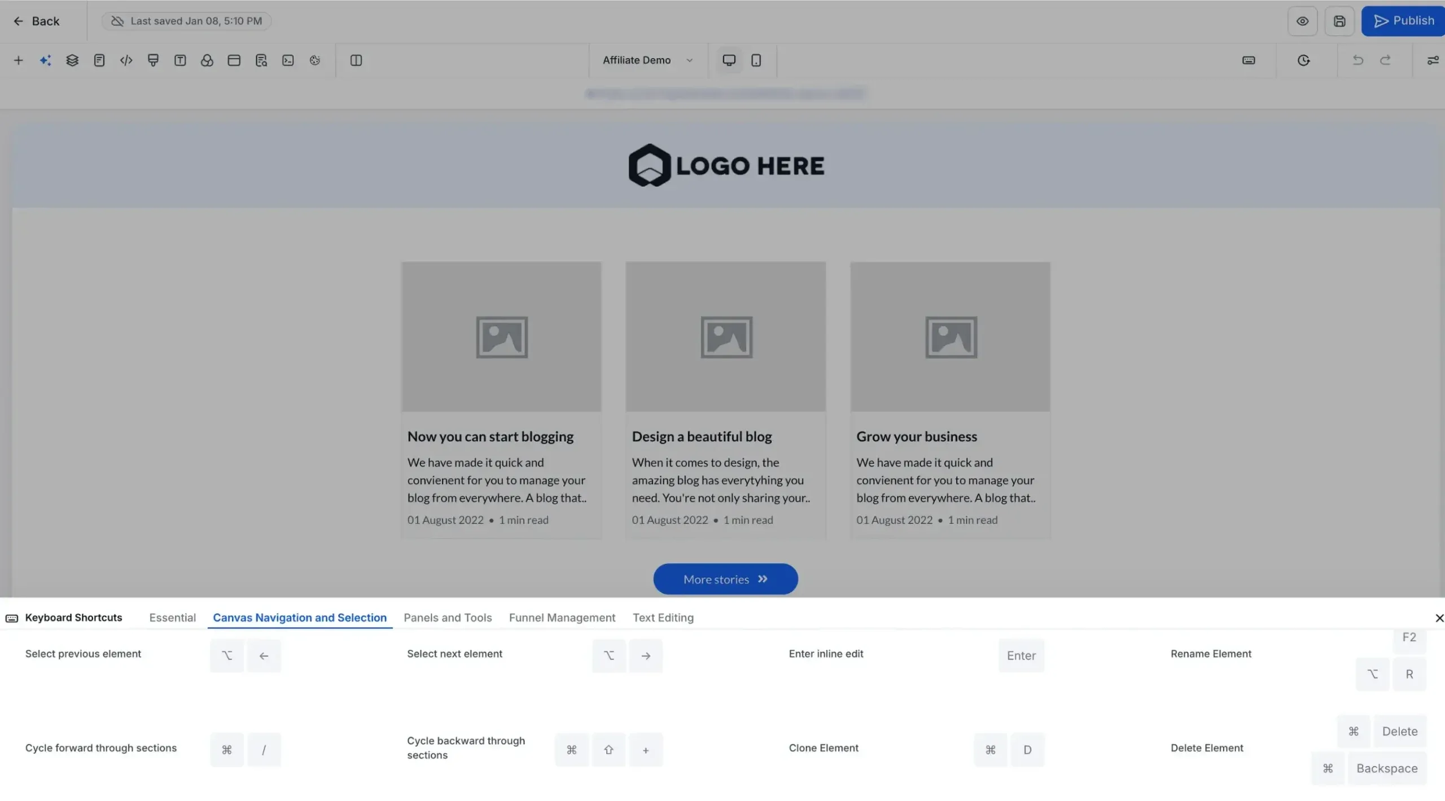Enable desktop view toggle
Image resolution: width=1445 pixels, height=801 pixels.
click(x=729, y=60)
